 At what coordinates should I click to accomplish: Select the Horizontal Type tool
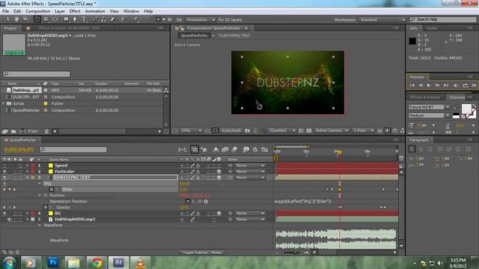[x=84, y=19]
